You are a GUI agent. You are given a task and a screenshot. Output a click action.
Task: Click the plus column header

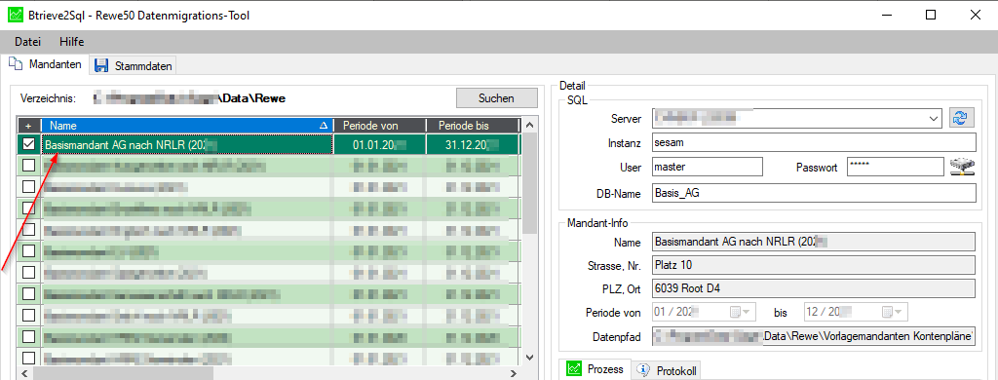click(x=28, y=126)
